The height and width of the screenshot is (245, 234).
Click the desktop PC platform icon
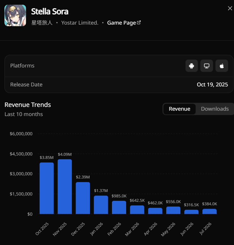(x=207, y=66)
